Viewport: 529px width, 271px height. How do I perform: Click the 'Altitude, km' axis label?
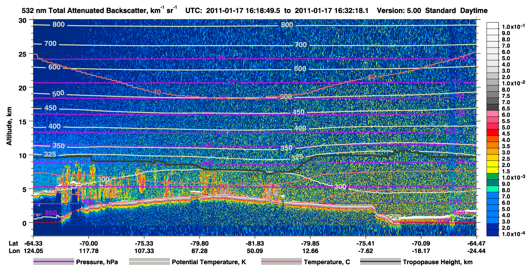pyautogui.click(x=9, y=127)
